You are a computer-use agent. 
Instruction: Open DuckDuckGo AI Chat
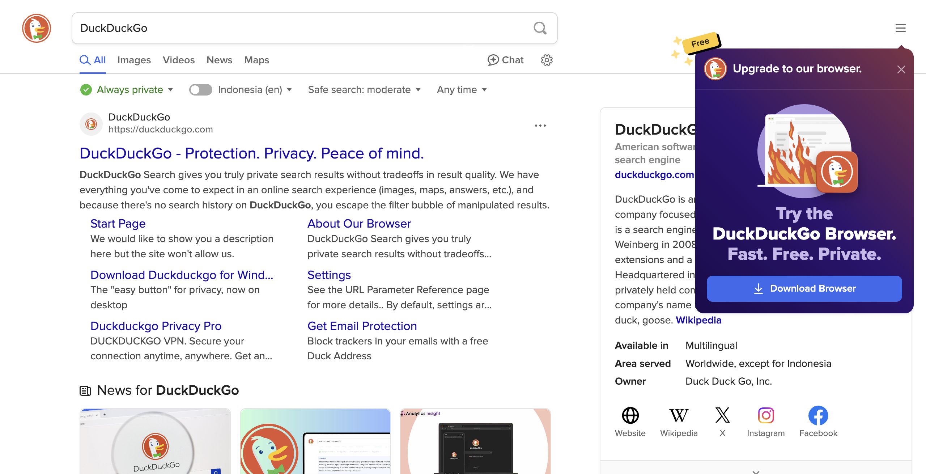[505, 60]
